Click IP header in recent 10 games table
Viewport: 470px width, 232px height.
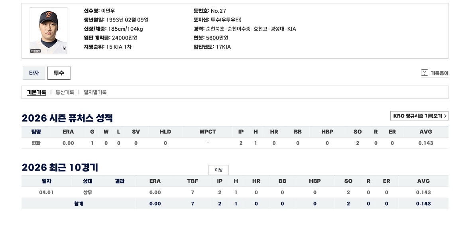(220, 181)
